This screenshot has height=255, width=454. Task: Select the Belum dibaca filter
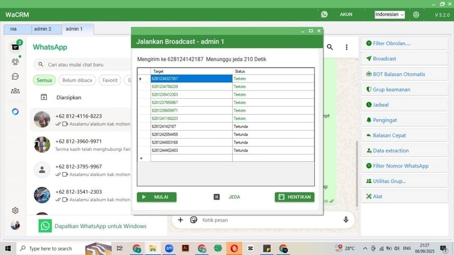click(x=77, y=80)
